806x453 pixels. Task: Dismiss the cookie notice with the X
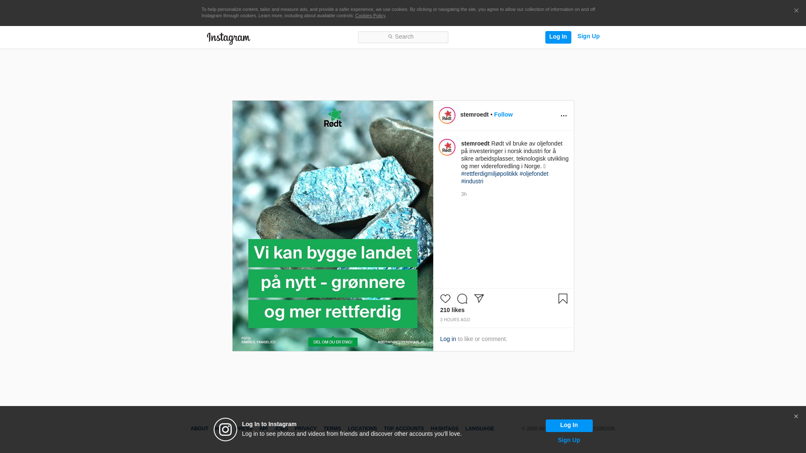pyautogui.click(x=796, y=11)
